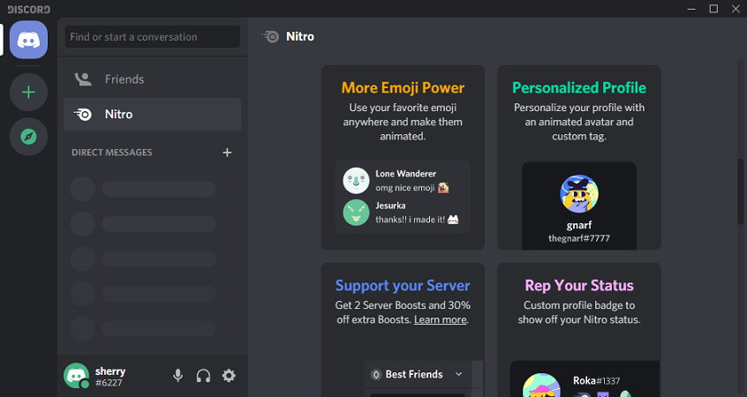
Task: Open the Friends tab
Action: (153, 79)
